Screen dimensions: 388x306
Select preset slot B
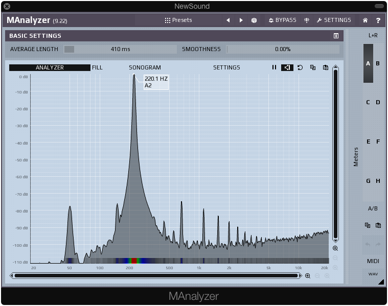[x=378, y=63]
